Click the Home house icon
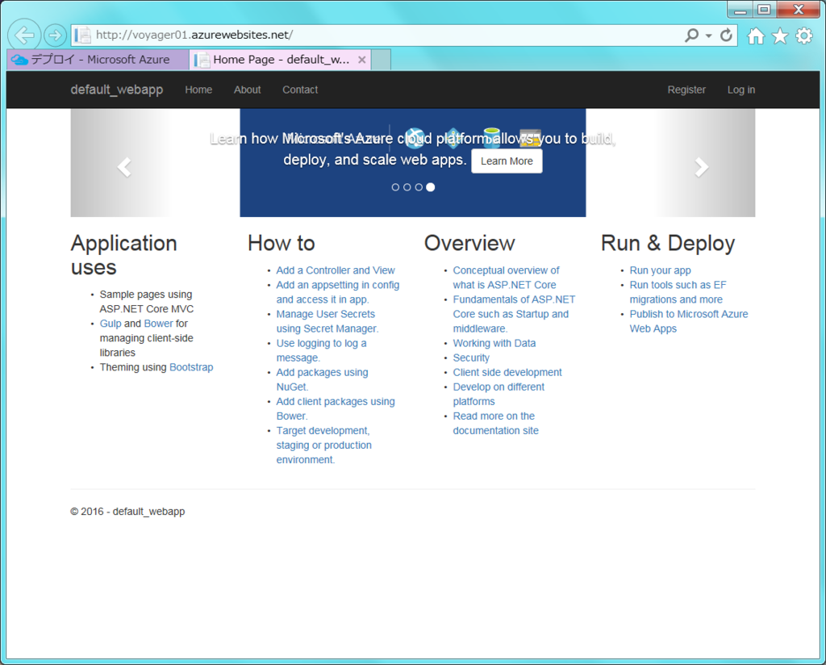Image resolution: width=826 pixels, height=665 pixels. click(756, 36)
